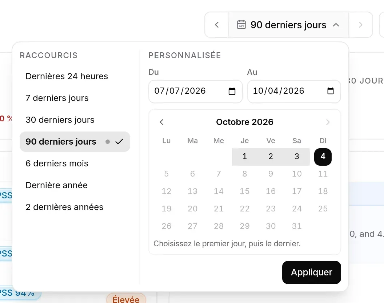This screenshot has height=303, width=384.
Task: Click day 15 in the calendar
Action: [x=244, y=191]
